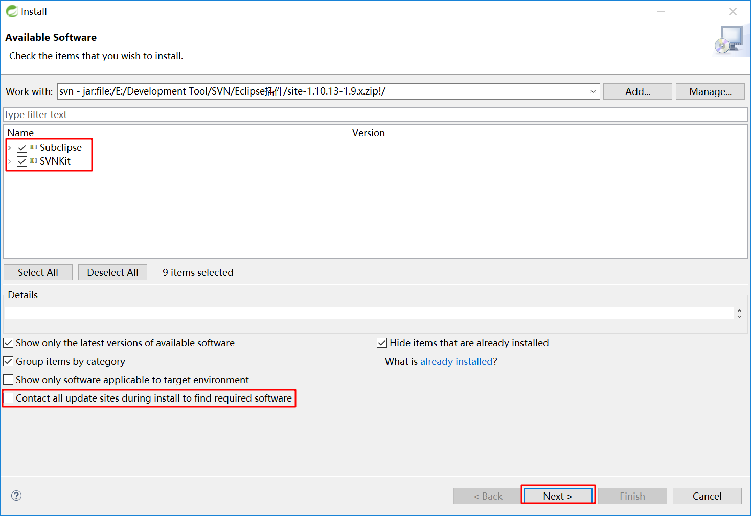Enable Show only software applicable to target environment
This screenshot has width=751, height=516.
point(8,380)
